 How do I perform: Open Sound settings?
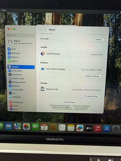(x=14, y=106)
